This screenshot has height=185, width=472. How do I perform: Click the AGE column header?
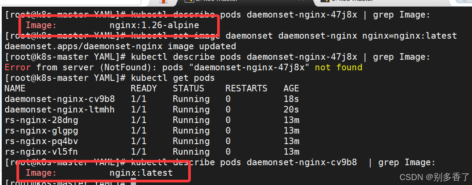pos(291,89)
